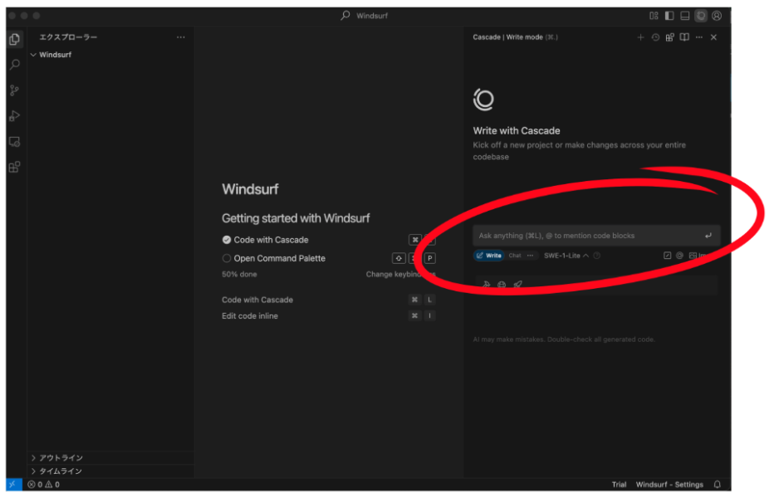Click the remote window icon in status bar
The height and width of the screenshot is (498, 774).
click(x=13, y=485)
